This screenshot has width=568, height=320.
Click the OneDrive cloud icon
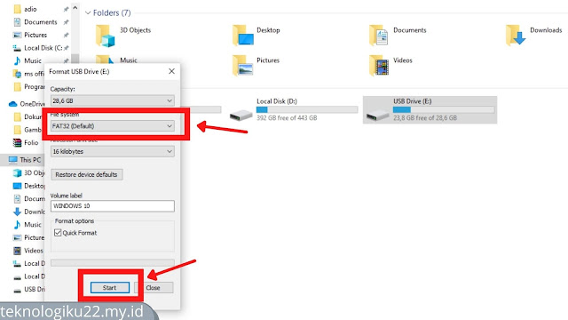click(x=12, y=104)
